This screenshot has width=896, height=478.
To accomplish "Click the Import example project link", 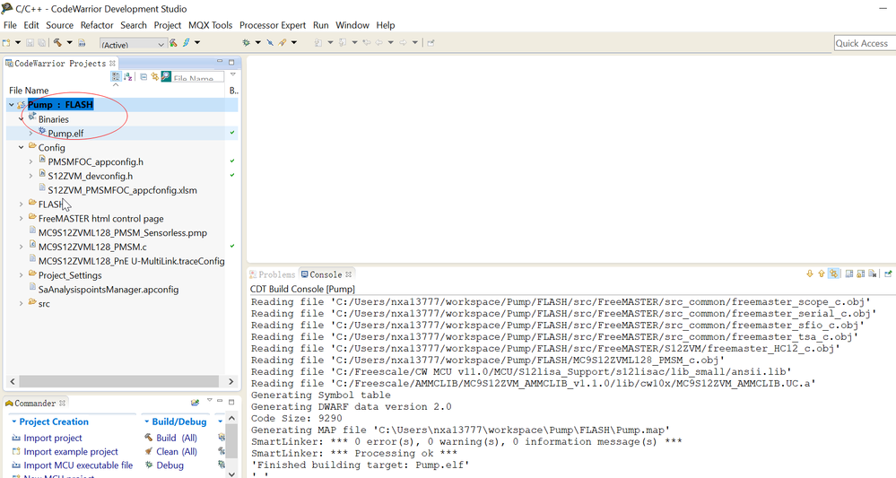I will pos(71,452).
